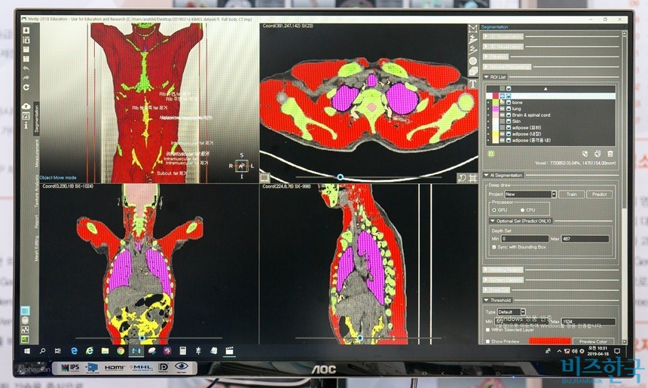Click the Depth Set Max input field

tap(585, 239)
